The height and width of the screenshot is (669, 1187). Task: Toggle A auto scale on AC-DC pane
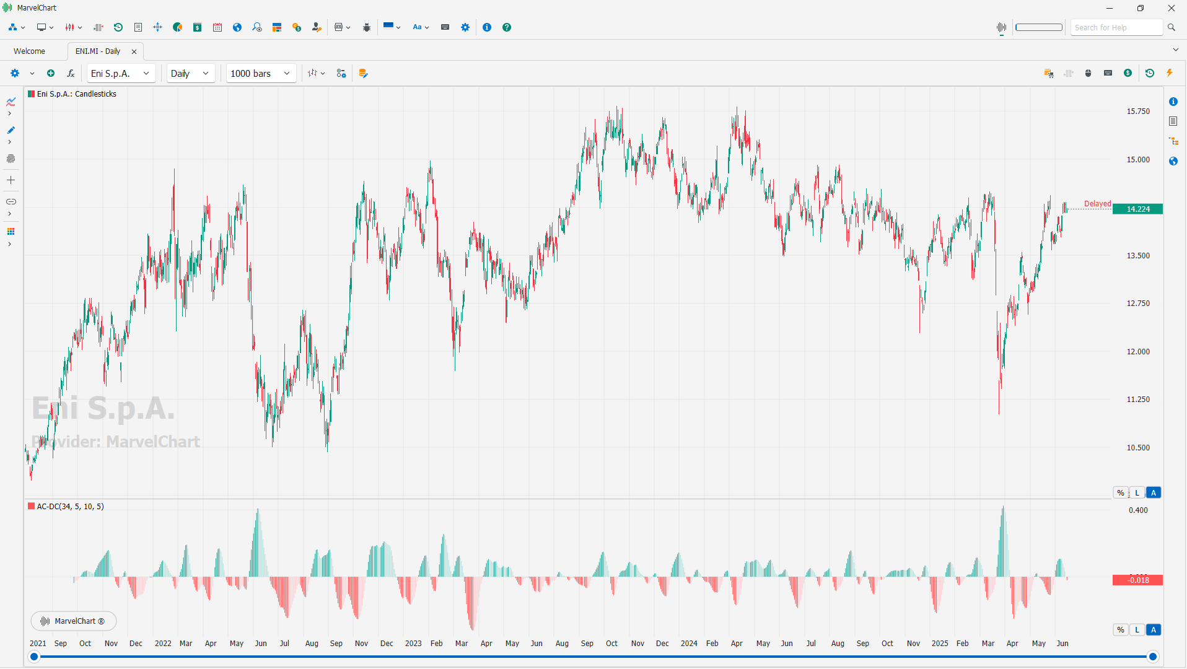pyautogui.click(x=1154, y=630)
